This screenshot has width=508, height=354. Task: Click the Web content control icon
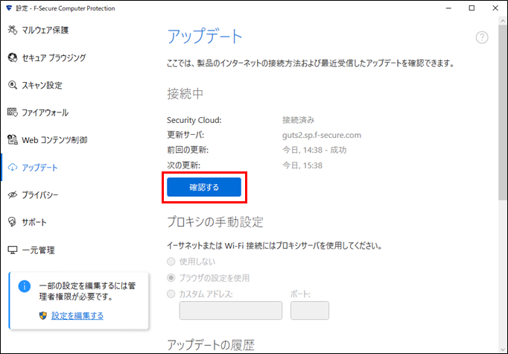(13, 139)
